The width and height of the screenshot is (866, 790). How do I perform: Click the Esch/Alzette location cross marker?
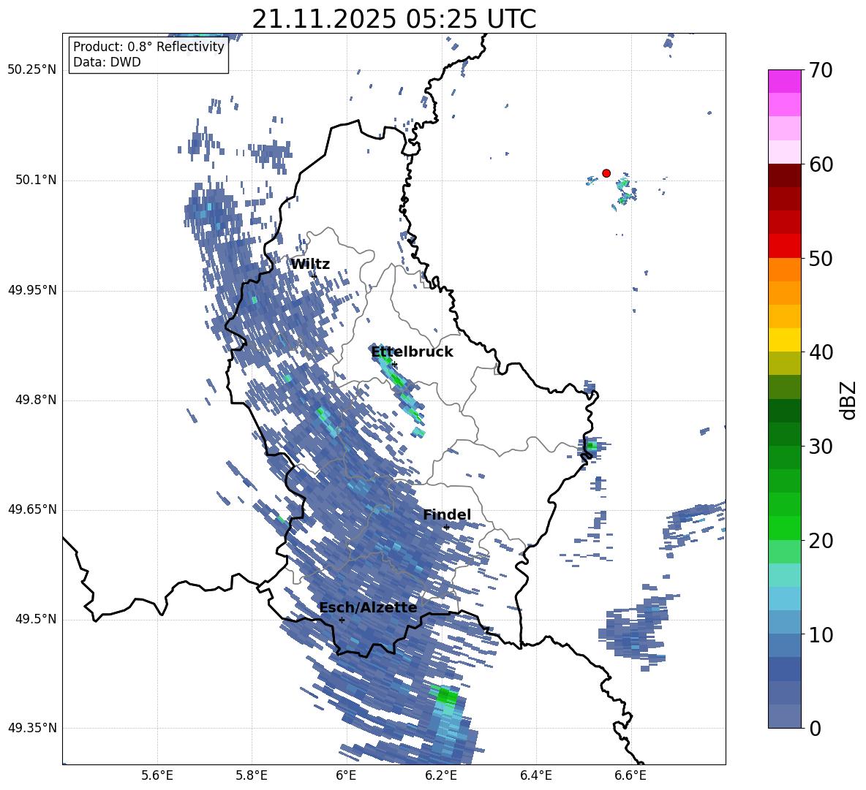pyautogui.click(x=342, y=620)
